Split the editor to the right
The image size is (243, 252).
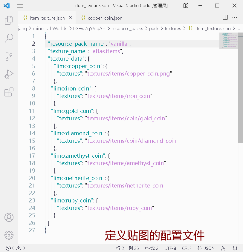(x=225, y=17)
